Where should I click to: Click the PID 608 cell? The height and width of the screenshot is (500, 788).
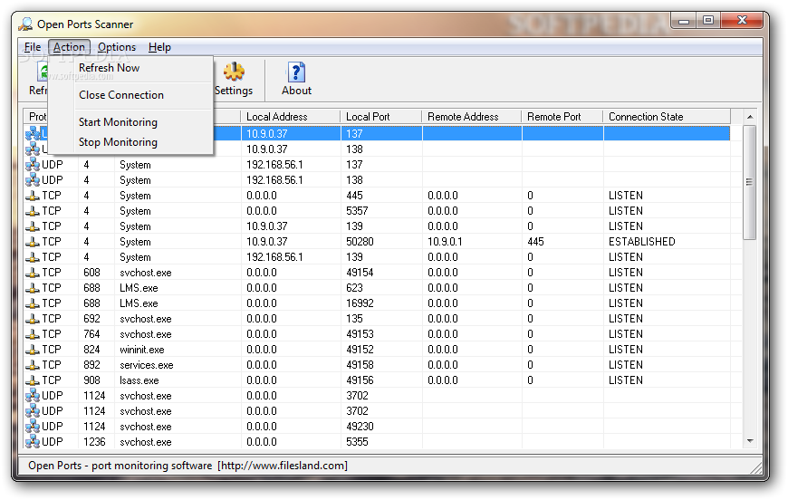pos(92,273)
